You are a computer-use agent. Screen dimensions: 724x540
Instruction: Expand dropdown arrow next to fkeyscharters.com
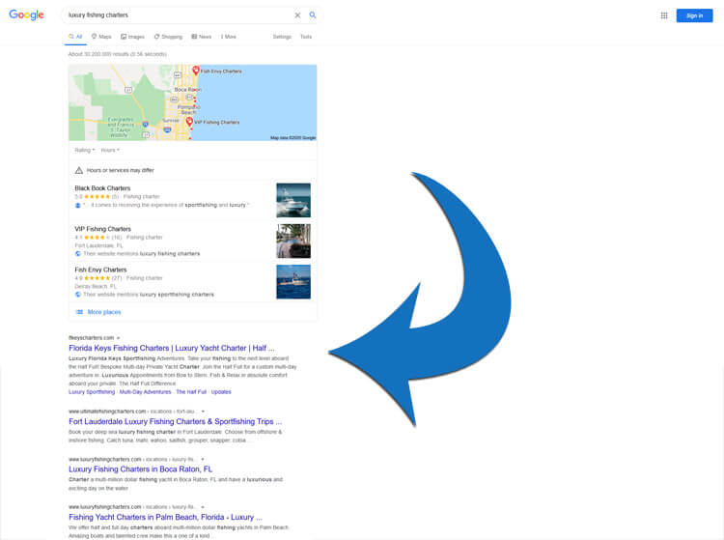(118, 338)
